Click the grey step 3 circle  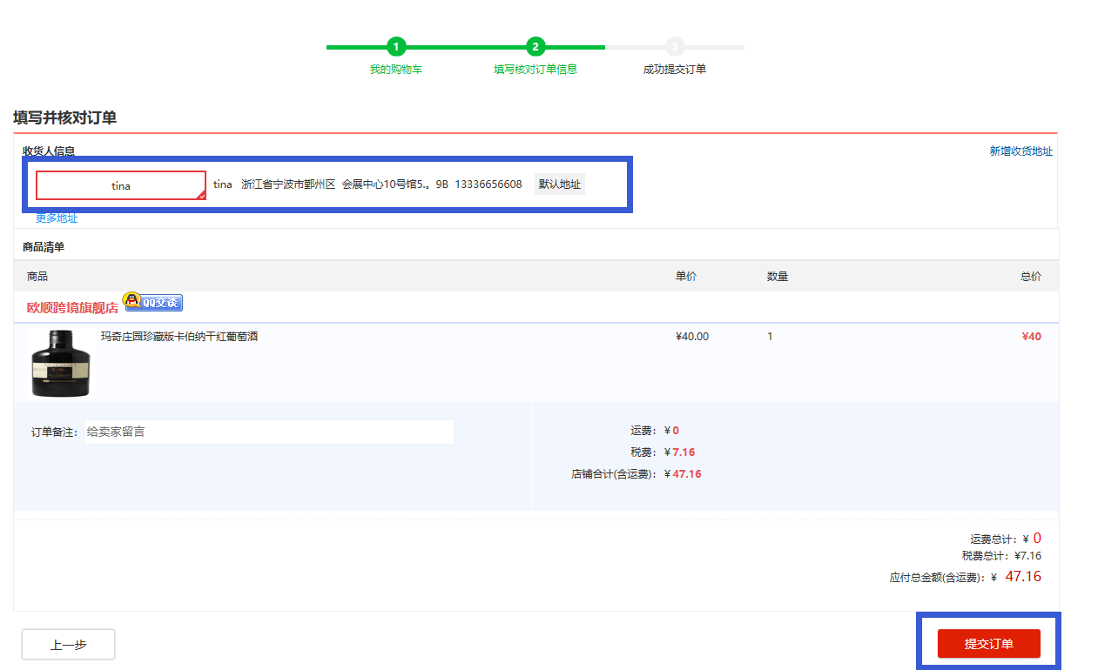(x=675, y=47)
